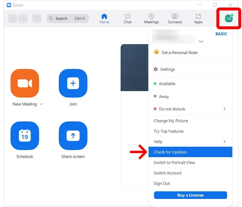Toggle the hidden-eye icon beside blurred name
Screen dimensions: 242x207
point(201,41)
